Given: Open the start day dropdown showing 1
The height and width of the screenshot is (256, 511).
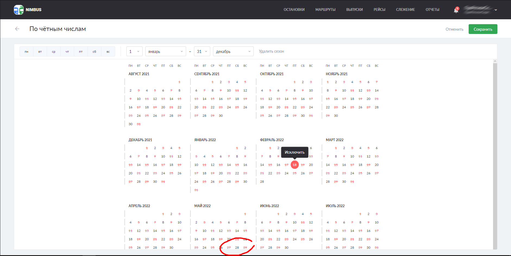Looking at the screenshot, I should [134, 52].
